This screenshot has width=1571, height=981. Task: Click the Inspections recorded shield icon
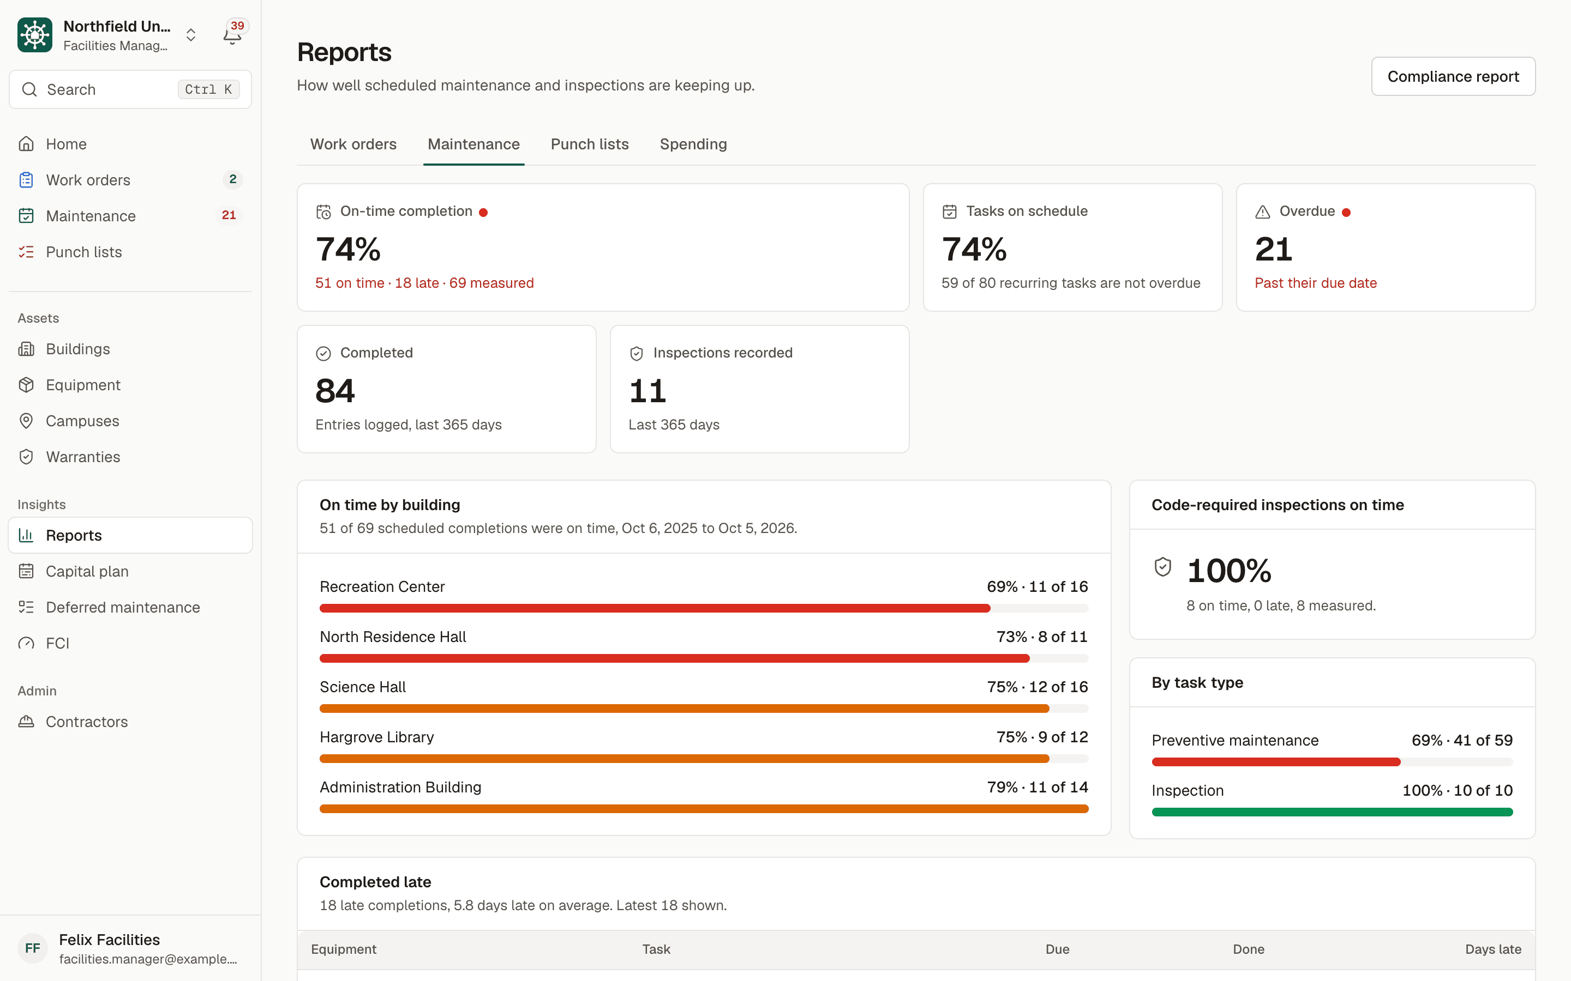pos(636,353)
